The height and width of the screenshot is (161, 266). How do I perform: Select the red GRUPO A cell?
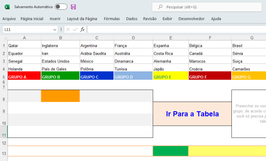(x=24, y=76)
